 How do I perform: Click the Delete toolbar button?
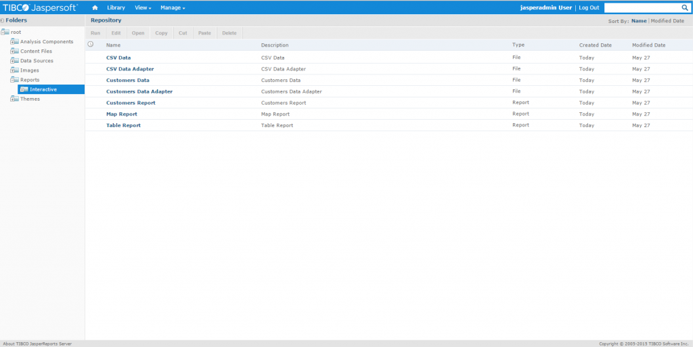click(229, 33)
